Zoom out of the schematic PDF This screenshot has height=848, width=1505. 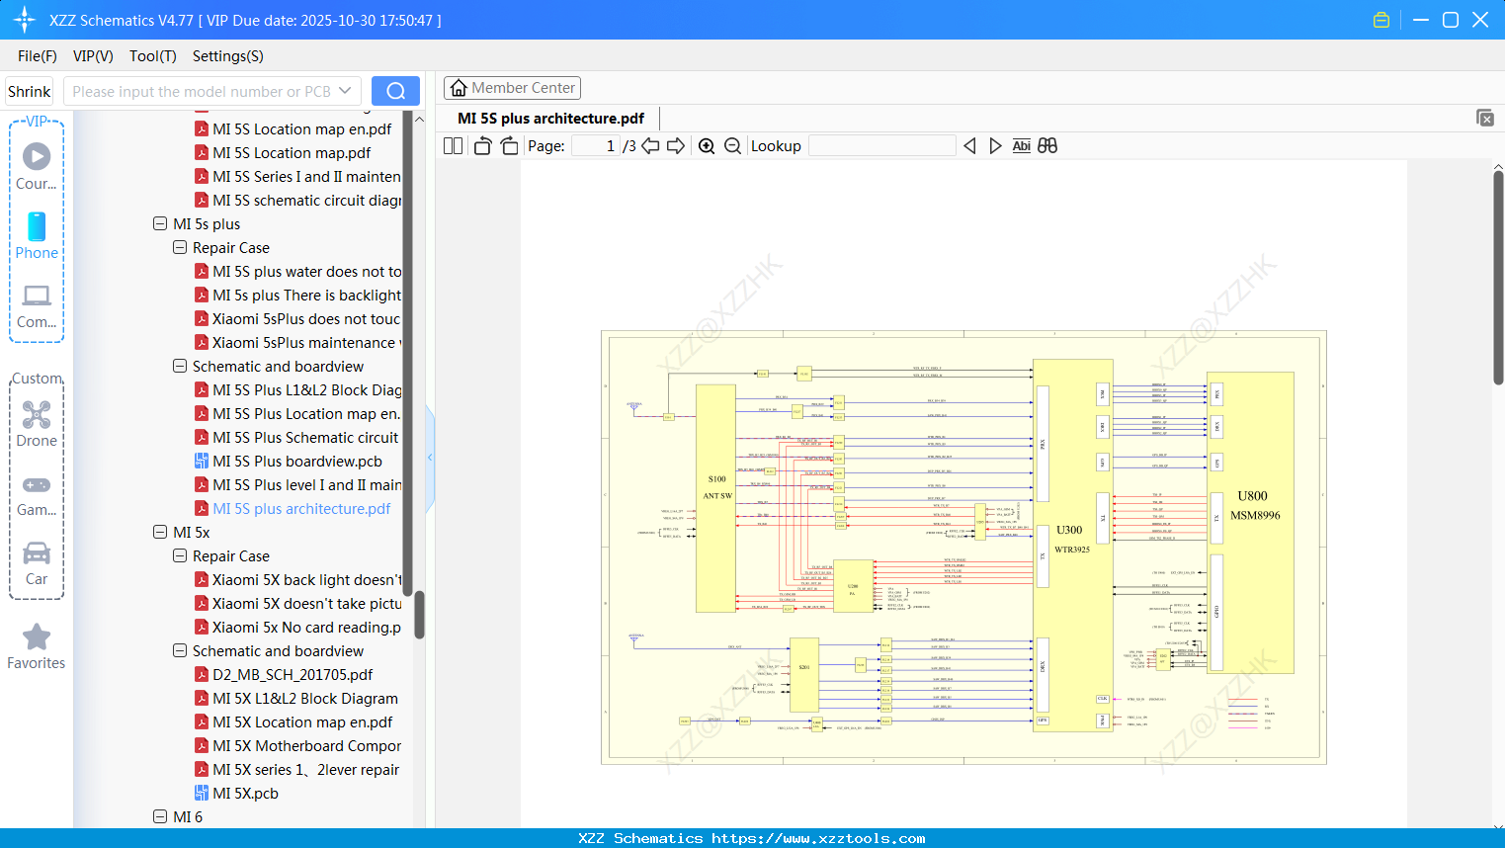(732, 145)
